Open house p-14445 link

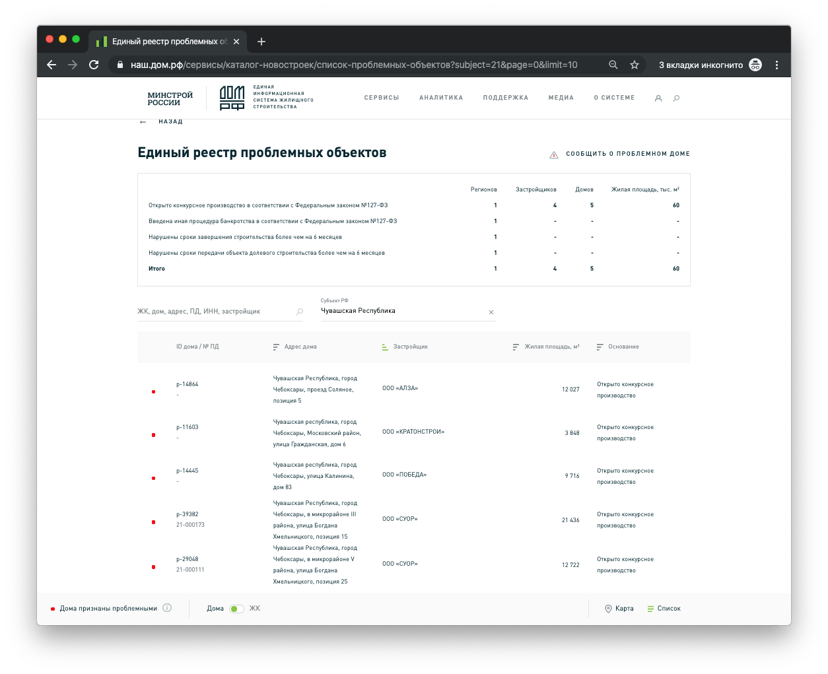(188, 471)
